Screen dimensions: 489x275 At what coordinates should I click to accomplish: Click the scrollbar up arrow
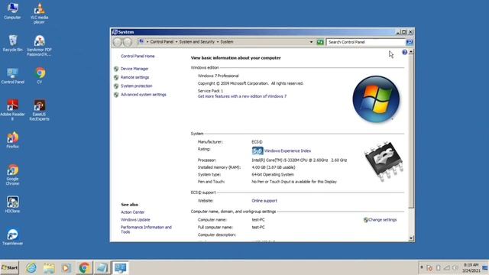(x=411, y=52)
